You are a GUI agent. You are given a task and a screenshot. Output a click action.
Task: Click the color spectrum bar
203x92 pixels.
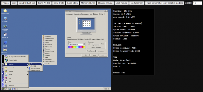point(77,47)
